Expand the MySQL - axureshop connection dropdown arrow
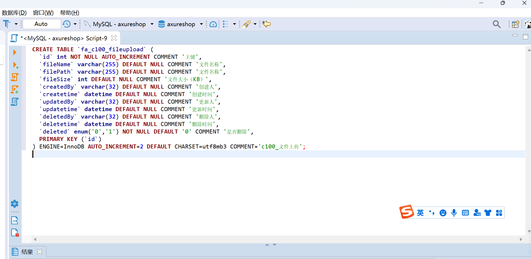This screenshot has width=531, height=259. point(152,24)
